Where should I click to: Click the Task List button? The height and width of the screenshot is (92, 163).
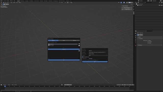click(x=64, y=49)
